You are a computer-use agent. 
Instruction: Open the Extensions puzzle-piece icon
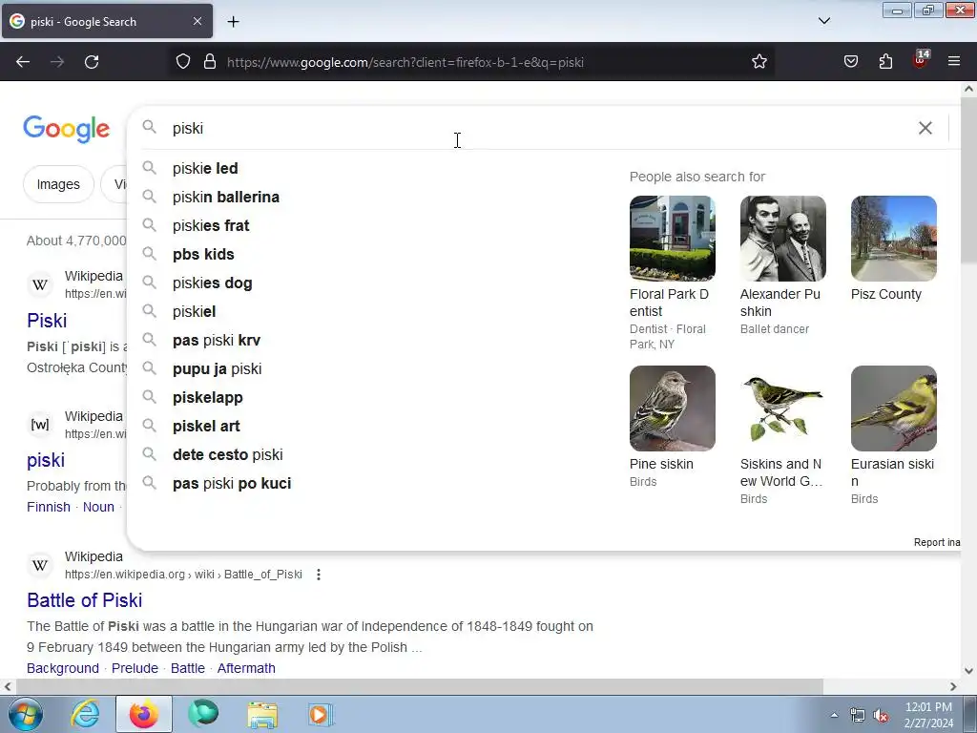tap(885, 61)
